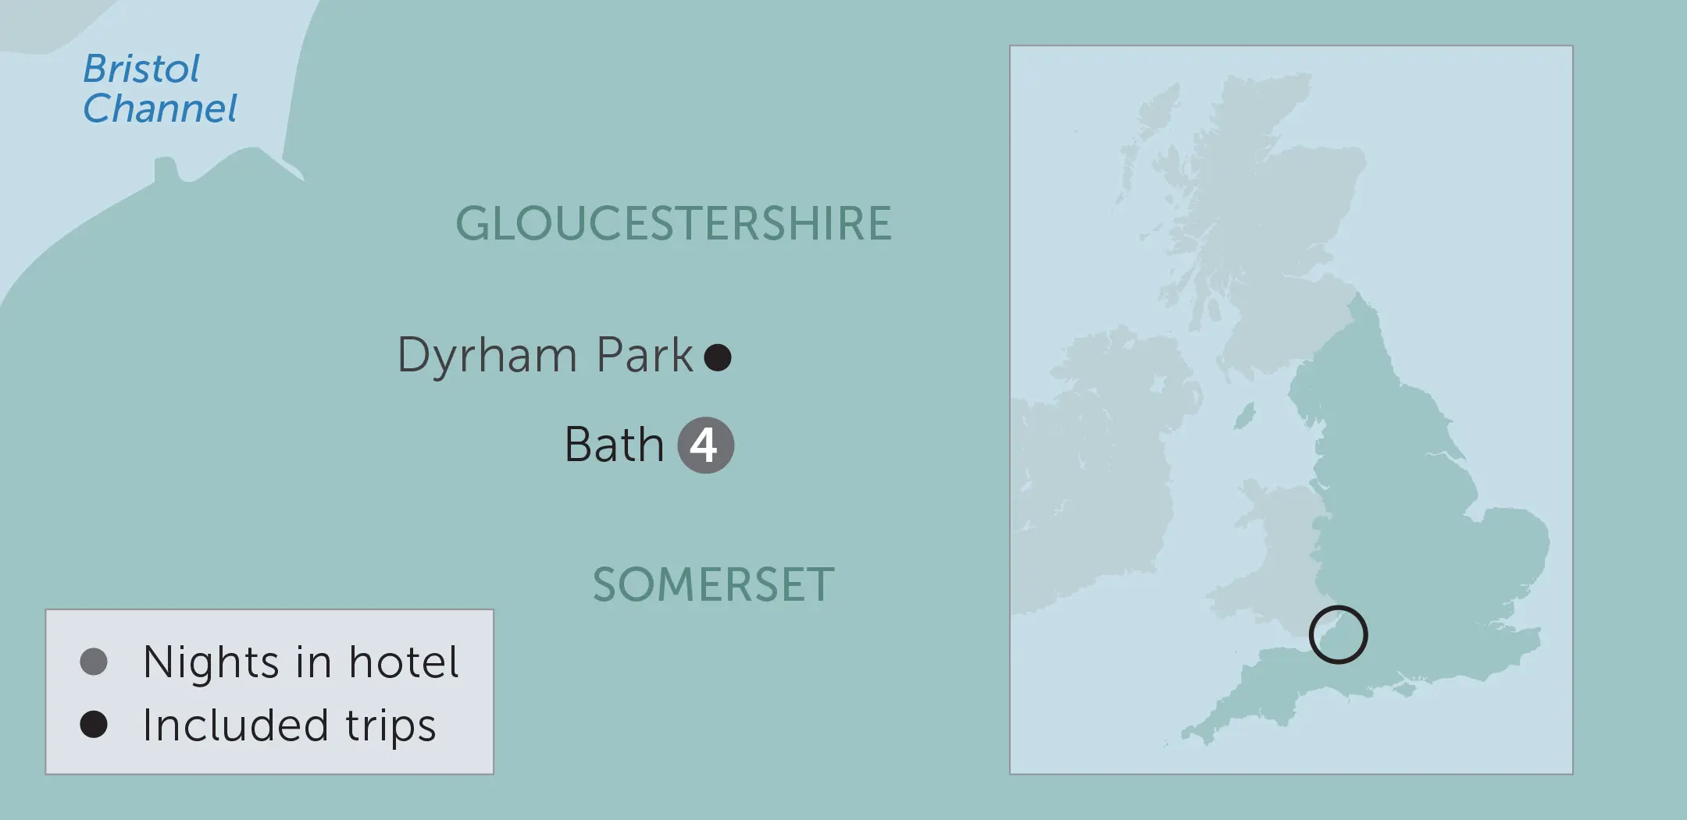The image size is (1687, 820).
Task: Click the Isle of Man on inset map
Action: 1245,416
